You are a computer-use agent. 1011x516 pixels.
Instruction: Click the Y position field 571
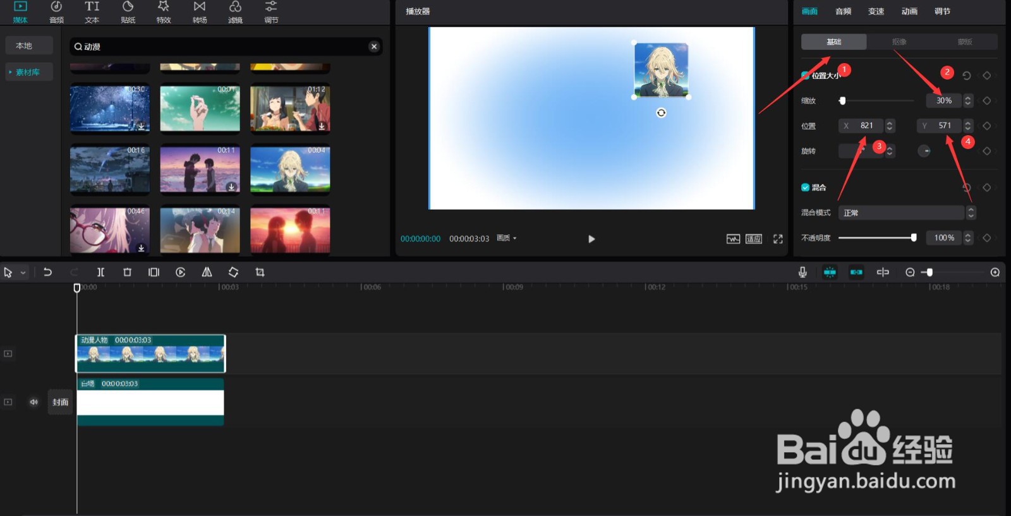939,126
